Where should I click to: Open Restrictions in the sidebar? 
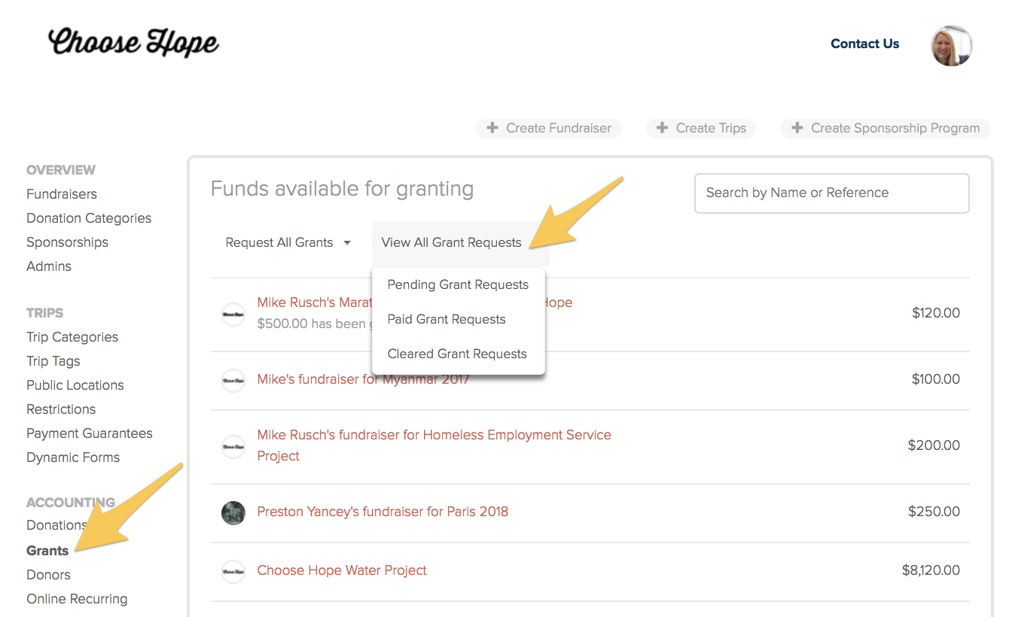61,409
